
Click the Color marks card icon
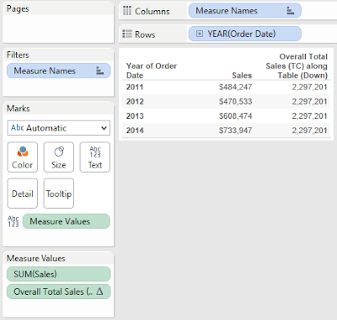click(x=23, y=152)
